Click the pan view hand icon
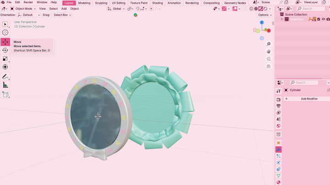This screenshot has height=185, width=330. coord(269,52)
